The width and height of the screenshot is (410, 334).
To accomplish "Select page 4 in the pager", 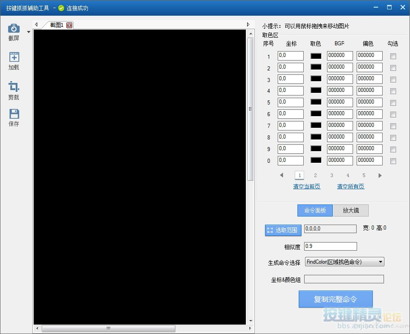I will click(348, 175).
